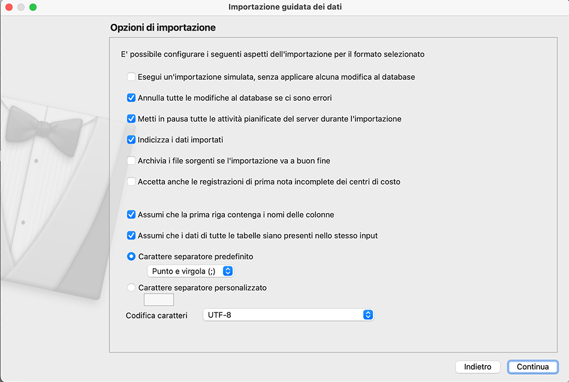569x382 pixels.
Task: Click the blue chevron of encoding selector
Action: 368,314
